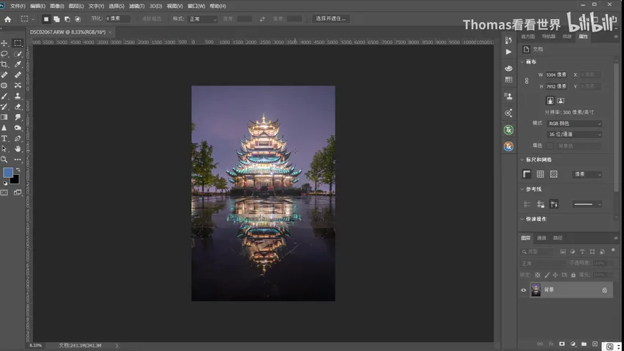Collapse the 画布 section

[522, 61]
